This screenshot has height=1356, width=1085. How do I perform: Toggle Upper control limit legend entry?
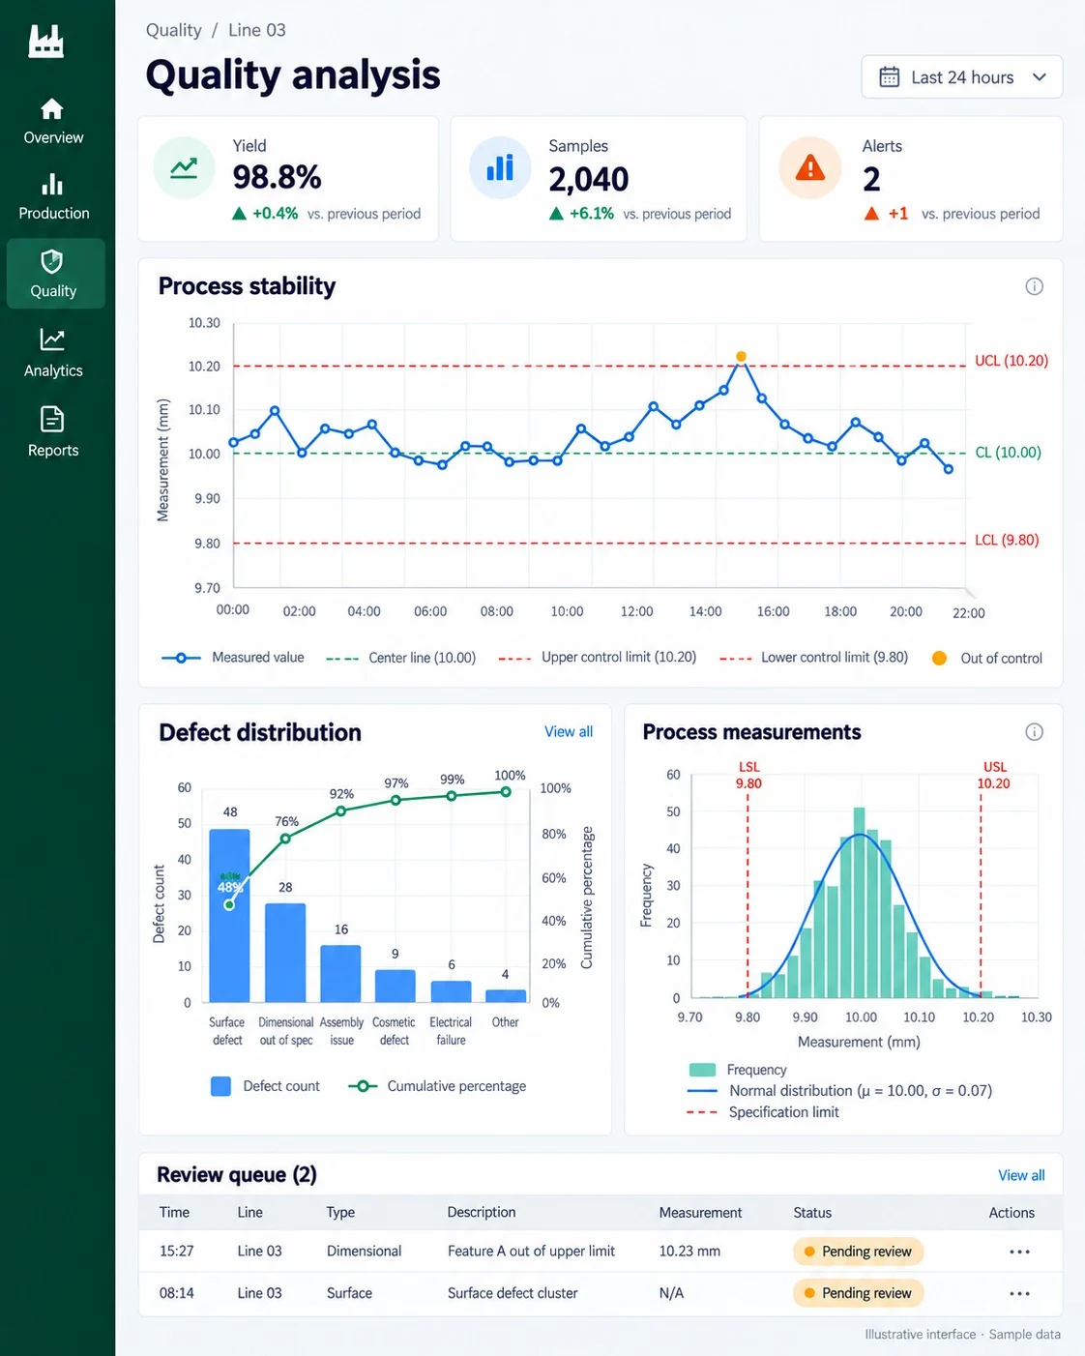598,658
